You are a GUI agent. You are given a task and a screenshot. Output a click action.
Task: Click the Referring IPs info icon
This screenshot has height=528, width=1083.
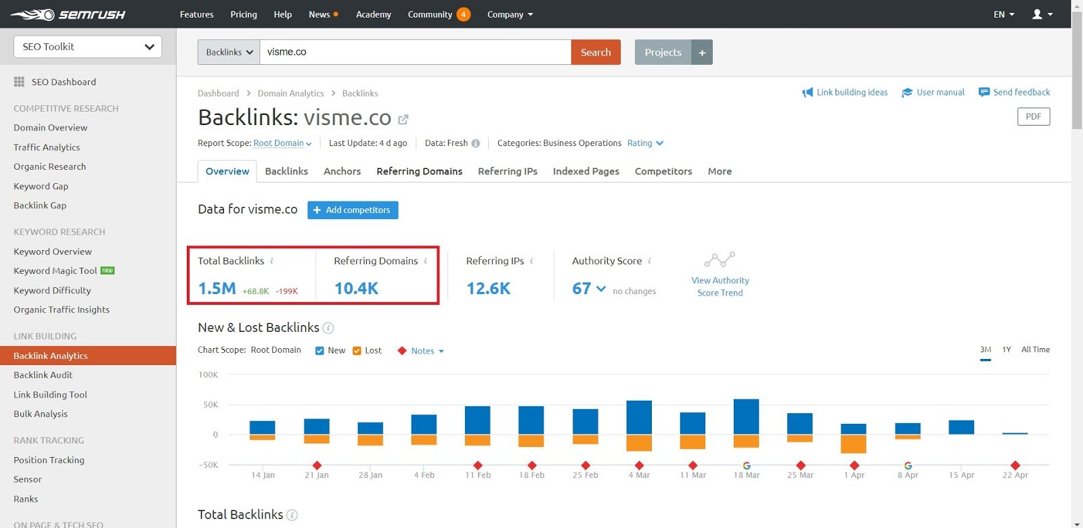pos(531,261)
